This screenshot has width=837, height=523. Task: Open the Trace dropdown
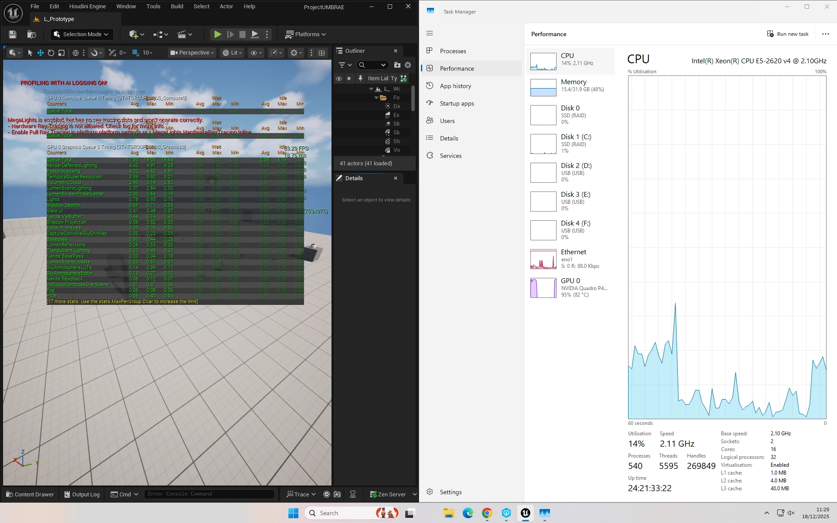click(301, 494)
